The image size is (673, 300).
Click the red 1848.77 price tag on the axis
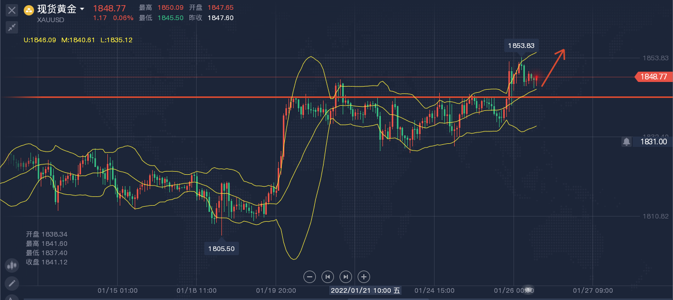653,77
